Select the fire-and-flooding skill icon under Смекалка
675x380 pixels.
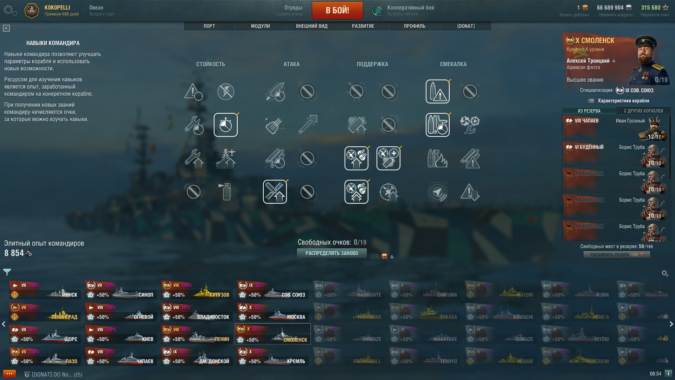click(x=437, y=158)
